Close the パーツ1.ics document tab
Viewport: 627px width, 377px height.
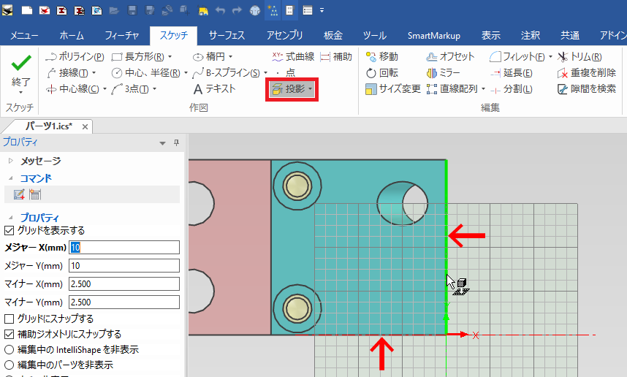(85, 126)
